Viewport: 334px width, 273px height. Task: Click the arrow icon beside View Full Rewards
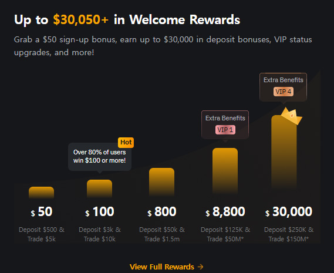point(200,267)
